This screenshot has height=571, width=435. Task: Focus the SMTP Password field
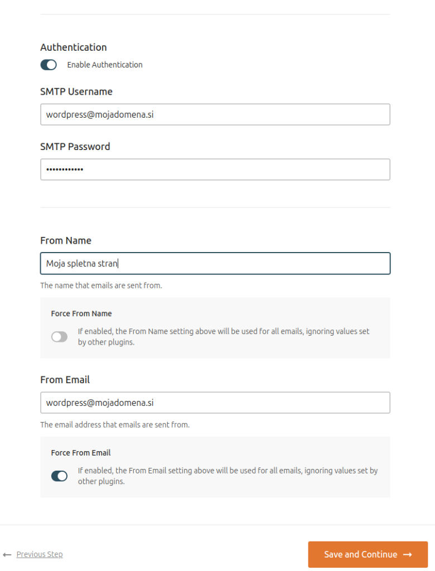(x=215, y=170)
